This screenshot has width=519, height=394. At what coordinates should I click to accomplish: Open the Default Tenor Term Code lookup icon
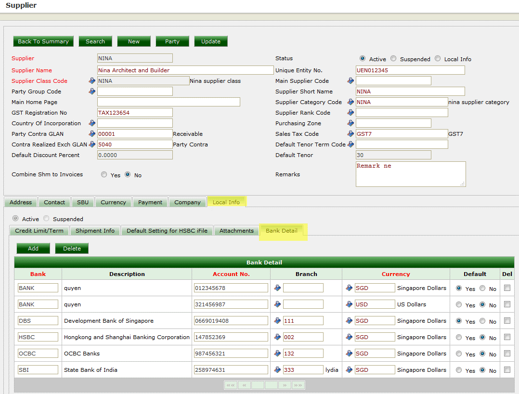(350, 144)
